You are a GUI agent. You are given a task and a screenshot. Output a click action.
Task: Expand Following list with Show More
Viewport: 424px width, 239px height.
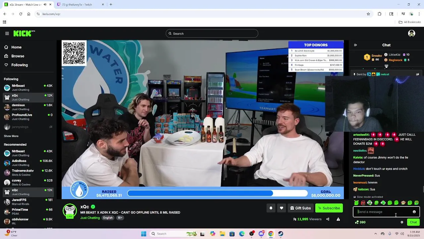[11, 136]
